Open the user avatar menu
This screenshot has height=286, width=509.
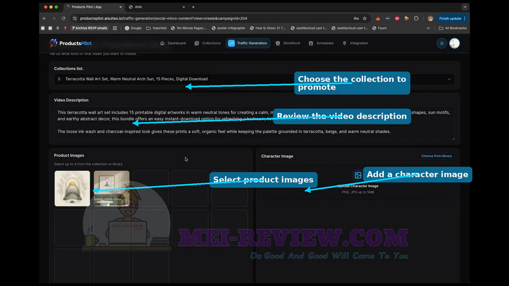tap(454, 43)
